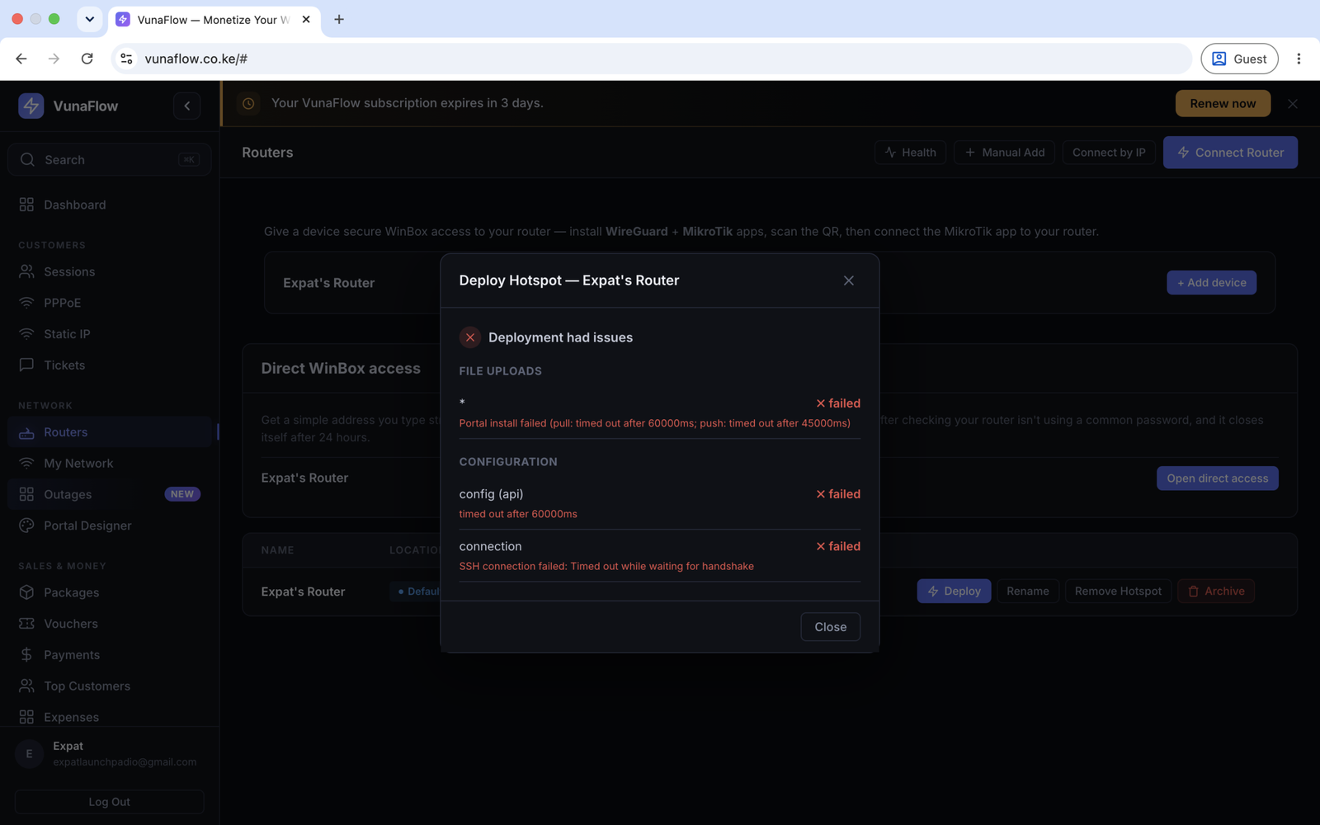Click the VunaFlow lightning logo icon
Viewport: 1320px width, 825px height.
[x=31, y=106]
